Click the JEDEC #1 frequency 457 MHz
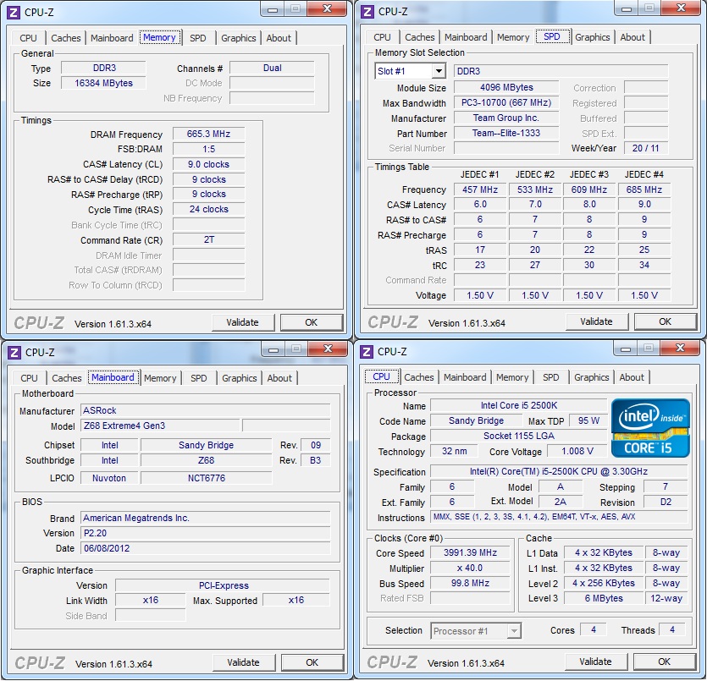 480,189
